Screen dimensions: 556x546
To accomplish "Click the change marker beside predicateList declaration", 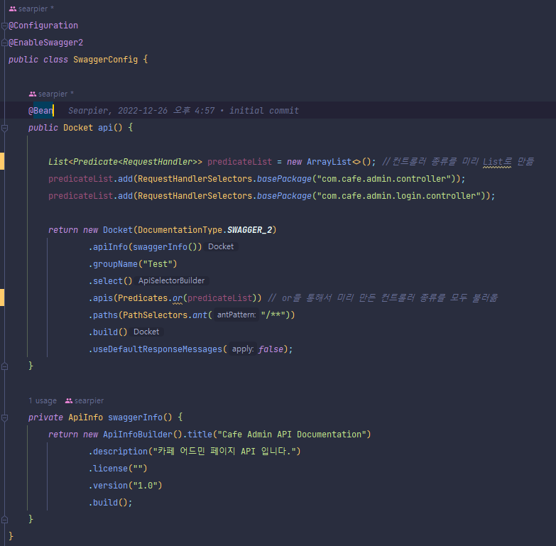I will pyautogui.click(x=2, y=161).
